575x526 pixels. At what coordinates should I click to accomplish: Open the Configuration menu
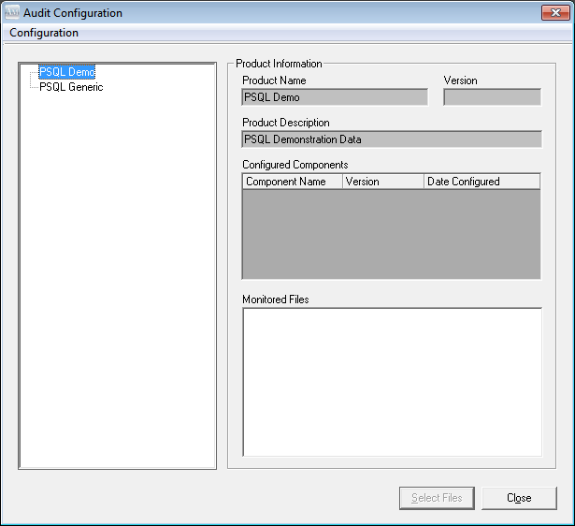coord(44,33)
